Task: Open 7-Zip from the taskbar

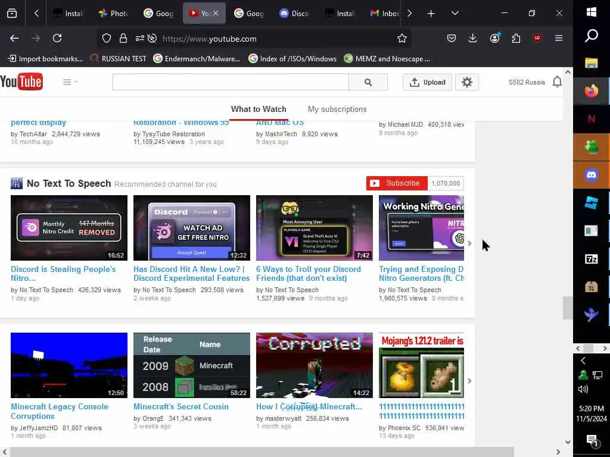Action: click(x=592, y=259)
